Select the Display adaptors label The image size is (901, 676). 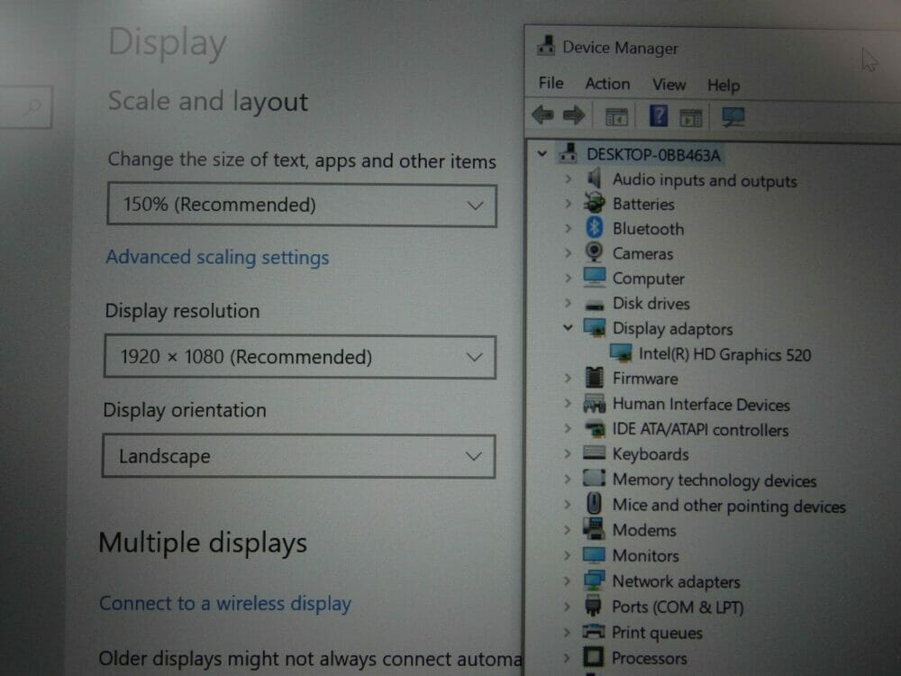pos(672,329)
